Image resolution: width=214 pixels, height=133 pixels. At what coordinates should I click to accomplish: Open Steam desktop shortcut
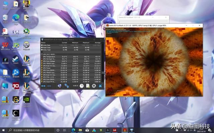coord(16,60)
